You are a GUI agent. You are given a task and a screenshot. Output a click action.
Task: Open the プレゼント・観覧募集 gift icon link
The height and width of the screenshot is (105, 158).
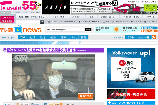89,22
